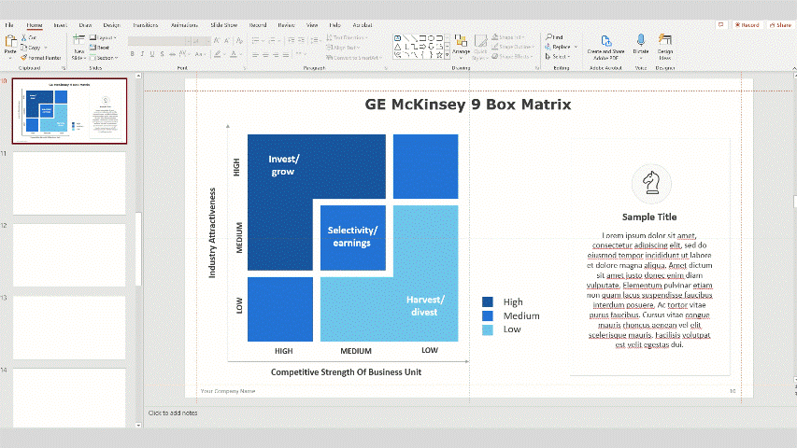Open the Shape Outline menu
Image resolution: width=797 pixels, height=448 pixels.
pos(512,47)
